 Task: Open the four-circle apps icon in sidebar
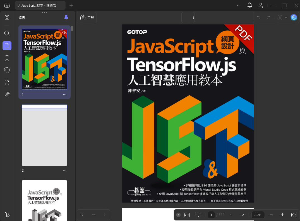click(7, 18)
